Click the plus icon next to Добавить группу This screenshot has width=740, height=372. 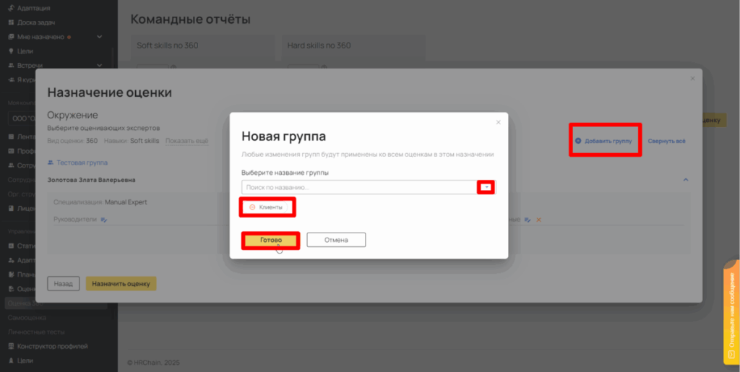click(578, 141)
